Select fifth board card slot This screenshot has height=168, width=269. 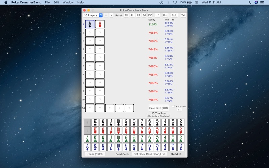pos(129,108)
